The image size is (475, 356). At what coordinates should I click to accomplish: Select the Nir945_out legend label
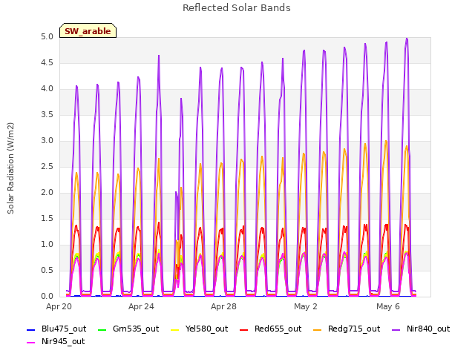tap(63, 342)
